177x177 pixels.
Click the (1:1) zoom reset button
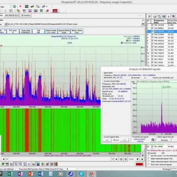click(x=132, y=159)
